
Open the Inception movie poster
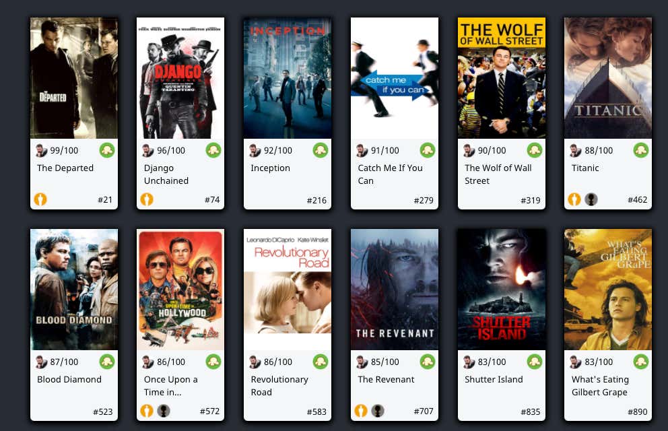point(288,78)
